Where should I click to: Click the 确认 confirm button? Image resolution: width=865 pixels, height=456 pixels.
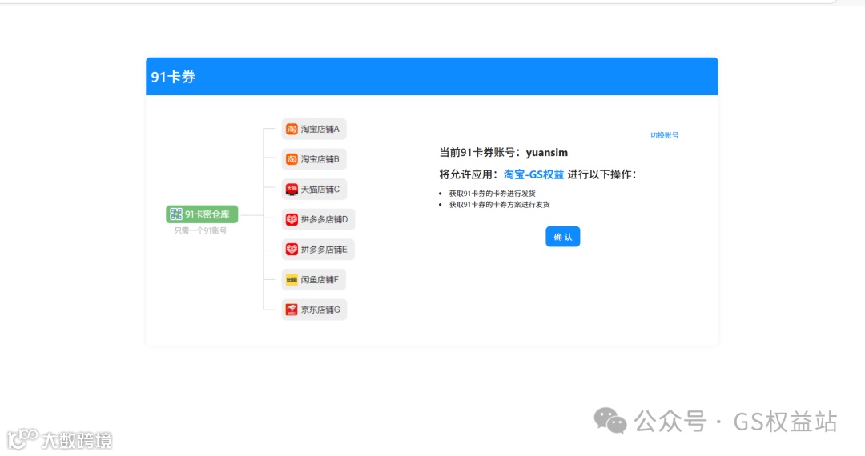coord(562,236)
